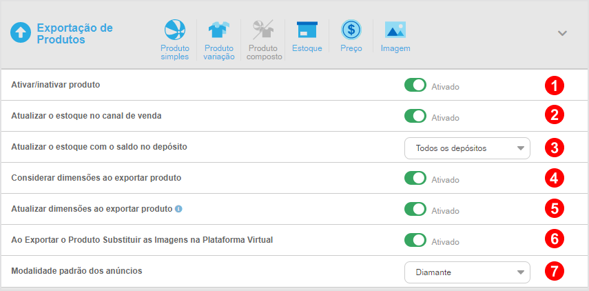
Task: Toggle Substituir as Imagens na Plataforma switch
Action: (x=415, y=240)
